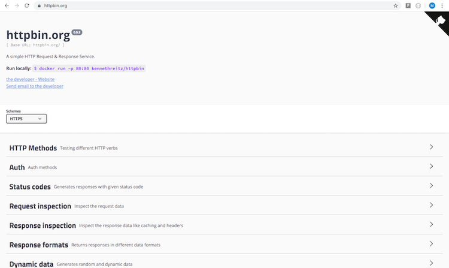Click Send email to the developer
Screen dimensions: 449x268
[x=35, y=86]
